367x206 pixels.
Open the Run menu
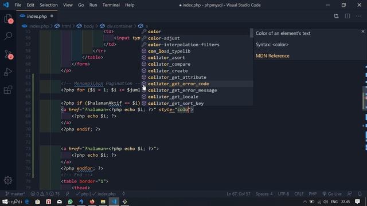pos(93,5)
